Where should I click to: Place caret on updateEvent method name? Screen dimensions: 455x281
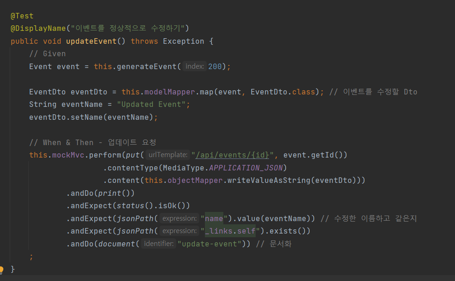point(88,41)
